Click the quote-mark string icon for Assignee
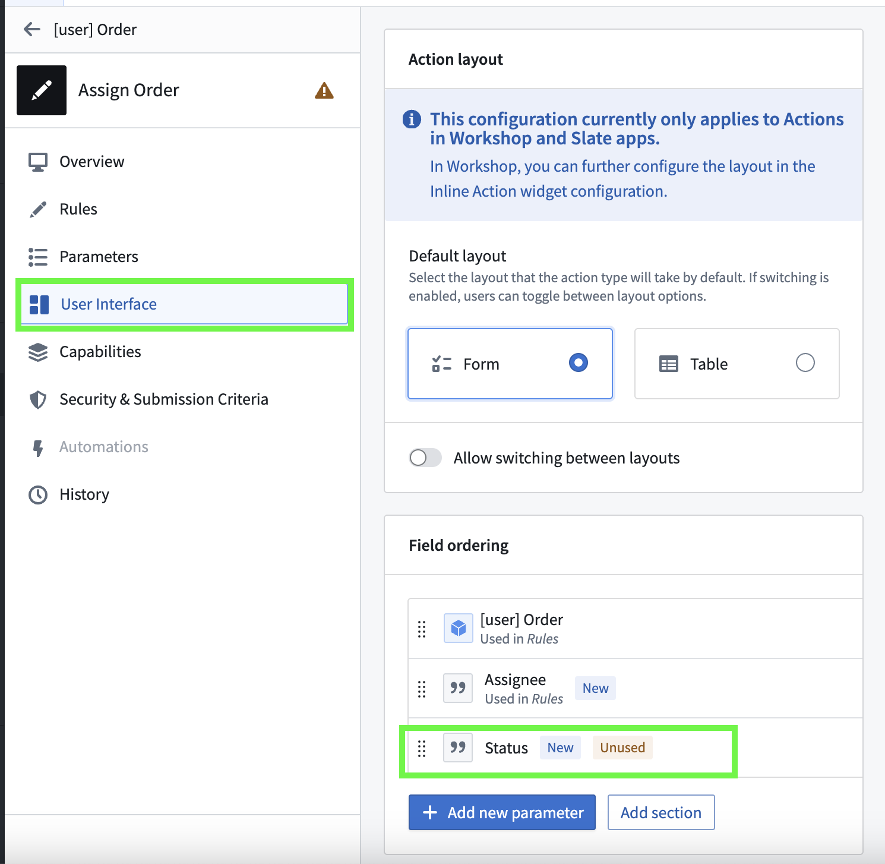Image resolution: width=885 pixels, height=864 pixels. click(458, 688)
